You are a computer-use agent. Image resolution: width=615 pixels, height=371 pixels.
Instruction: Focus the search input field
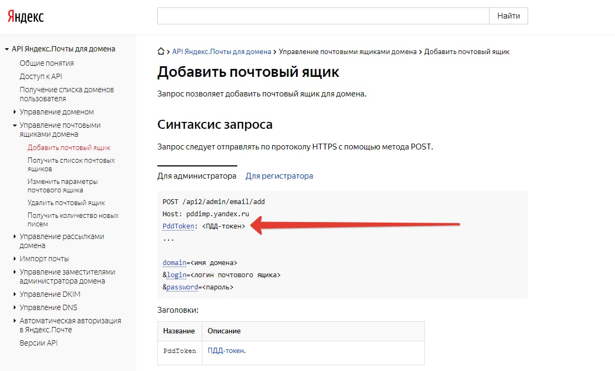[323, 16]
